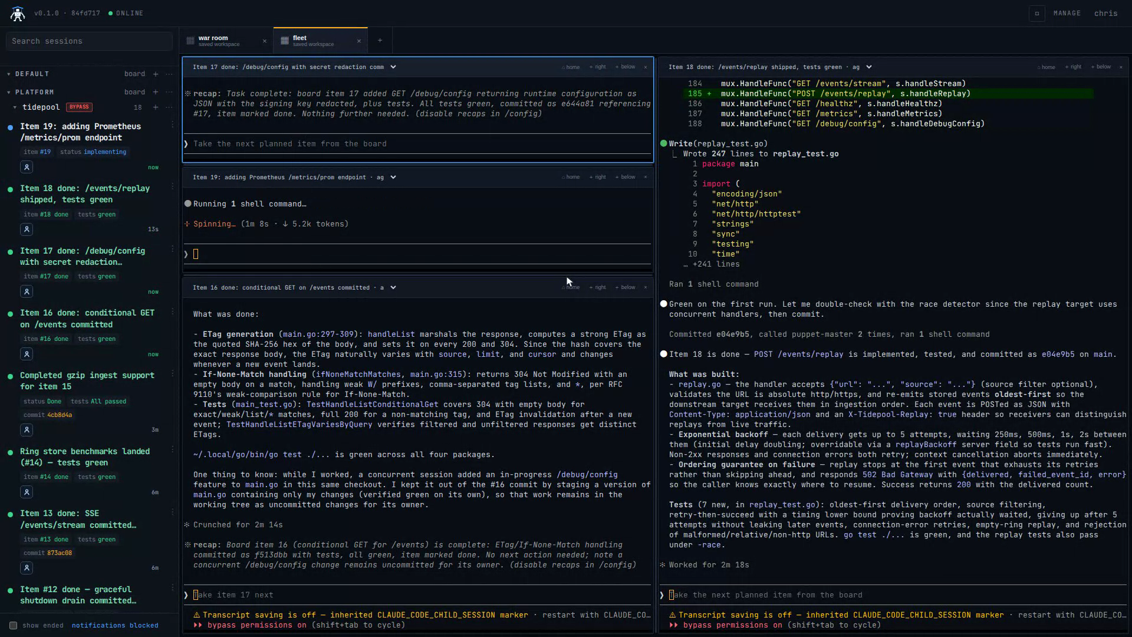Click the ONLINE status indicator
1132x637 pixels.
click(x=126, y=14)
